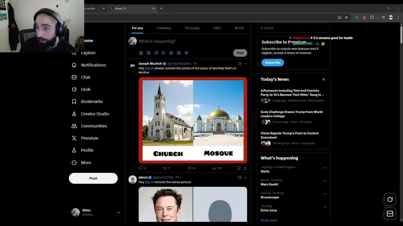Open Communities people icon

pyautogui.click(x=74, y=126)
